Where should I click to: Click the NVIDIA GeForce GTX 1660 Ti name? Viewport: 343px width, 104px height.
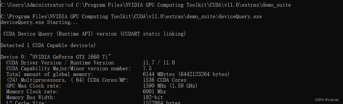click(x=71, y=57)
